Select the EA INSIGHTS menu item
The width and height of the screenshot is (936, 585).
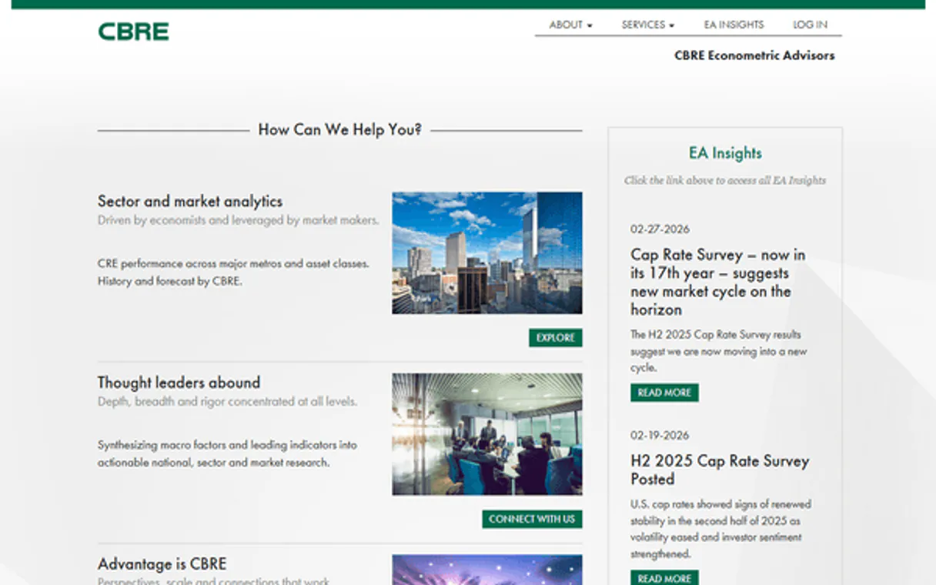[734, 25]
